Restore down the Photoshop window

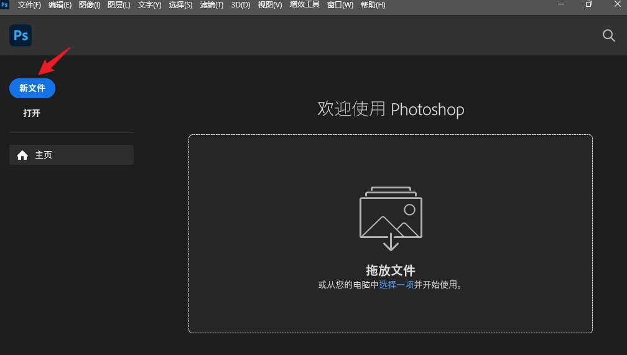588,4
